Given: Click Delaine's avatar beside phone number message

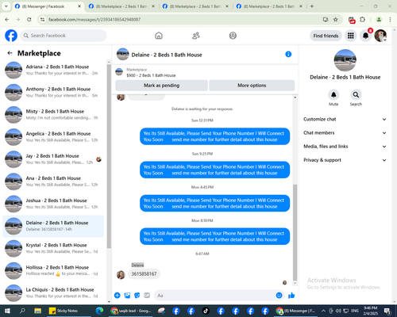Looking at the screenshot, I should 121,275.
